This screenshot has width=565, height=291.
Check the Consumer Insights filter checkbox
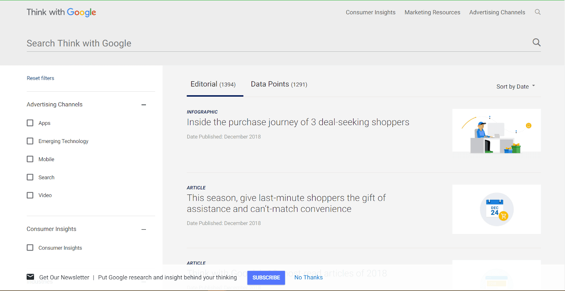click(x=30, y=247)
